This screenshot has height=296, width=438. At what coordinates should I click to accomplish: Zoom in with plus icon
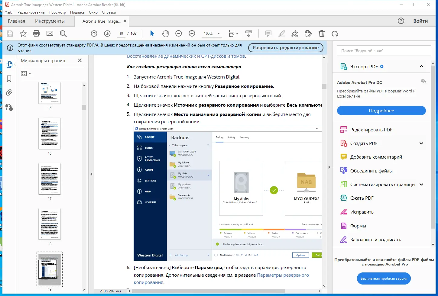192,34
